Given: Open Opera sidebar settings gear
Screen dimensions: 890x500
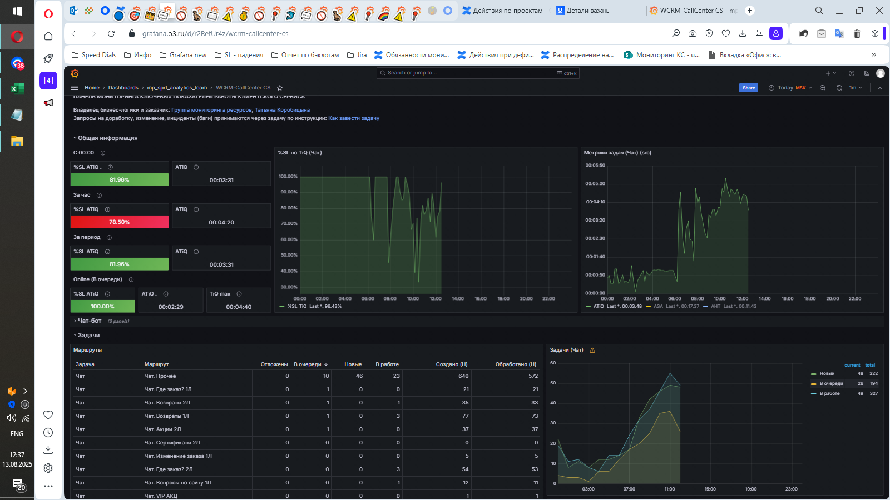Looking at the screenshot, I should point(48,468).
